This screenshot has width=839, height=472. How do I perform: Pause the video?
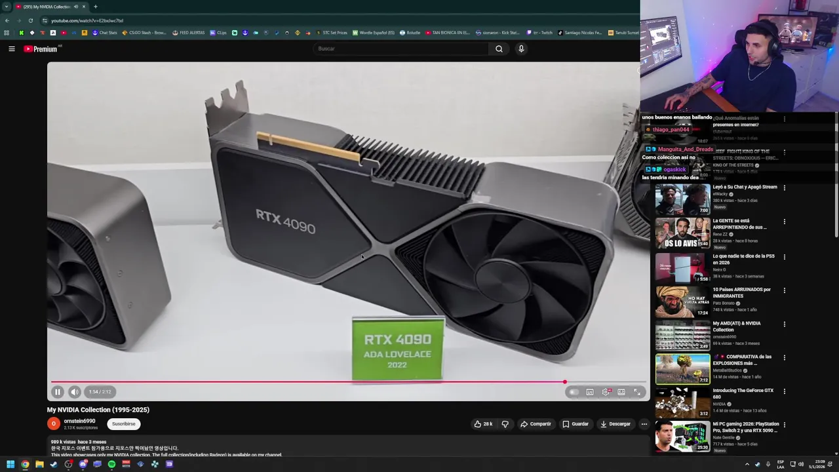pyautogui.click(x=58, y=392)
